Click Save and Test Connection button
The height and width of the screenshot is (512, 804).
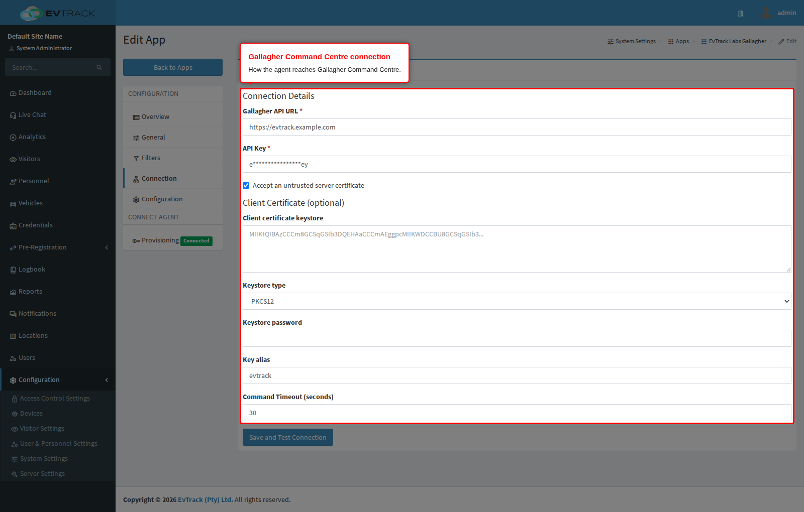click(x=288, y=437)
